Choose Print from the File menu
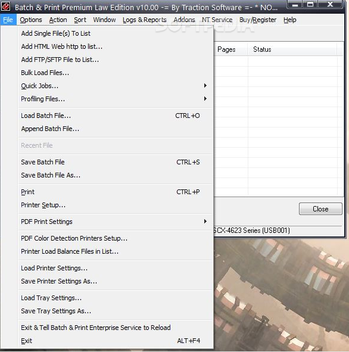Image resolution: width=349 pixels, height=352 pixels. pos(116,192)
